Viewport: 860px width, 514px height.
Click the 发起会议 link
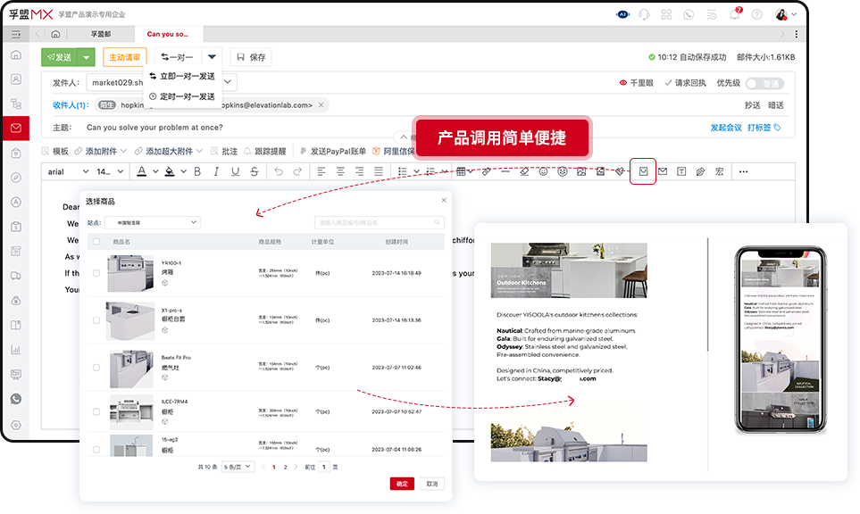click(725, 128)
